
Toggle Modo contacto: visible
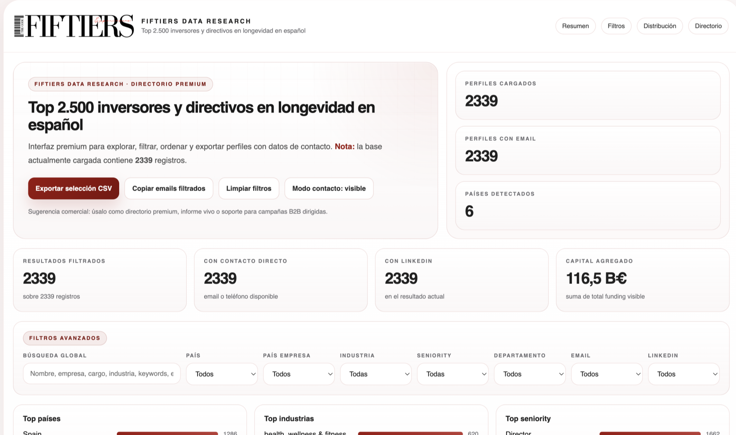[x=329, y=188]
